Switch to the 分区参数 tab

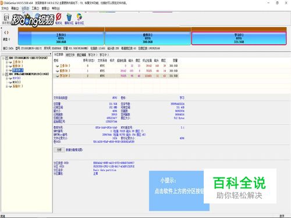[59, 55]
